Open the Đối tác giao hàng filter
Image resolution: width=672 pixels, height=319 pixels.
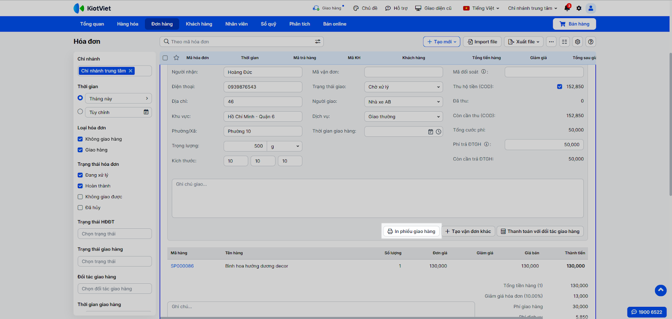(115, 289)
